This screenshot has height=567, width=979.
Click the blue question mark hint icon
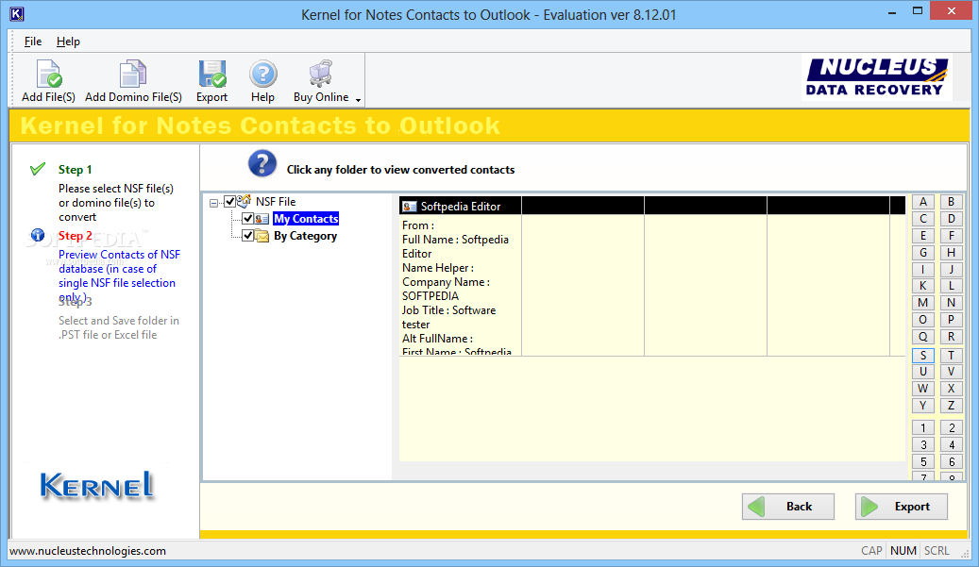click(262, 164)
